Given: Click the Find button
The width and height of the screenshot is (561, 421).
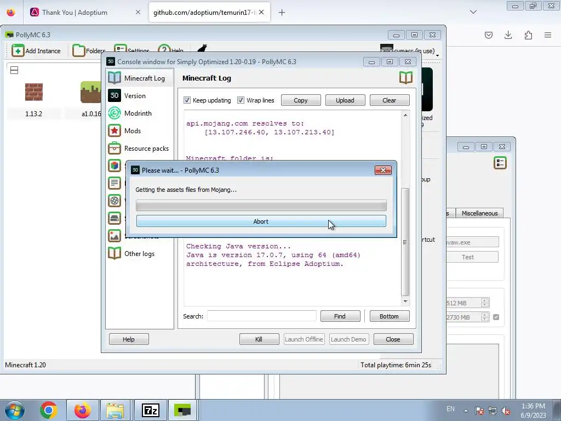Looking at the screenshot, I should [x=340, y=316].
